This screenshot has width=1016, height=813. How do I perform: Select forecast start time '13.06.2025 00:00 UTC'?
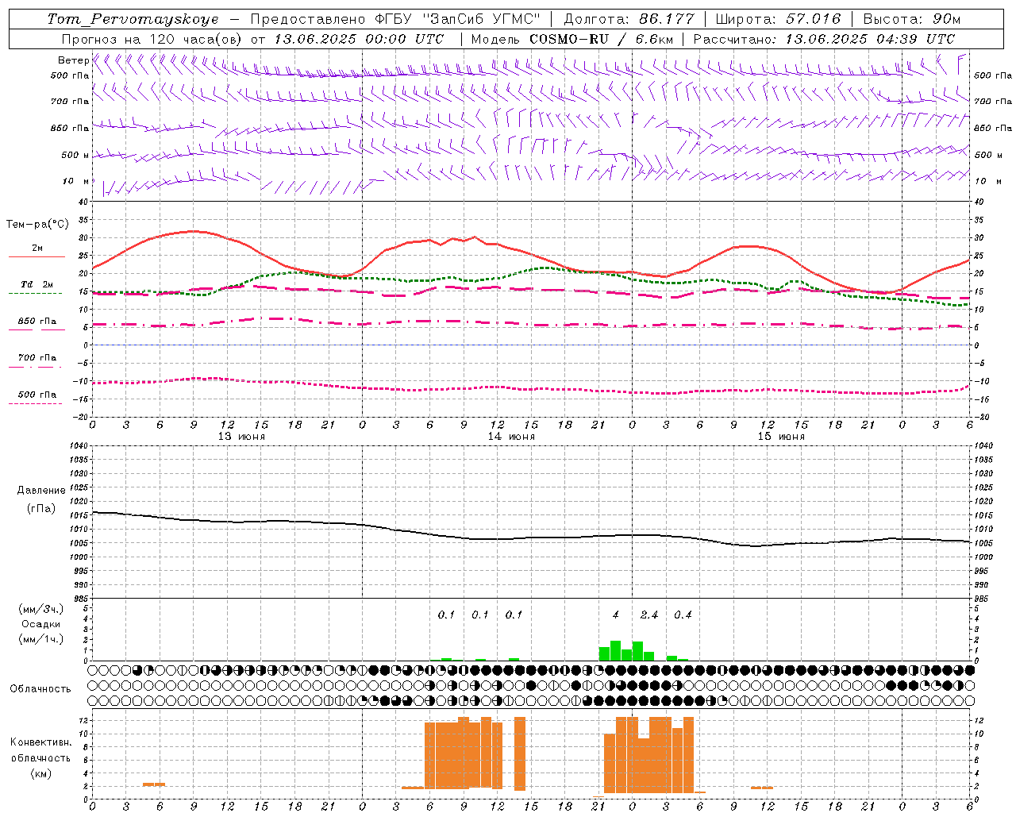point(359,39)
